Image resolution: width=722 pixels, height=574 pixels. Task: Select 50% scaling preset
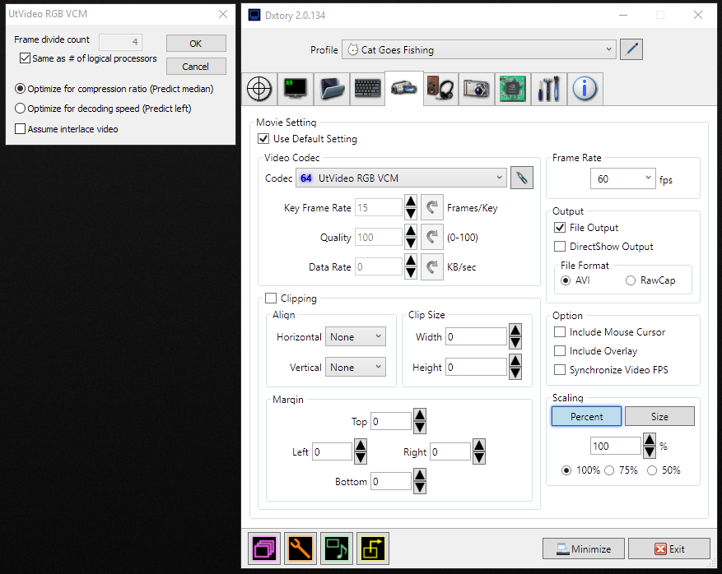click(652, 470)
